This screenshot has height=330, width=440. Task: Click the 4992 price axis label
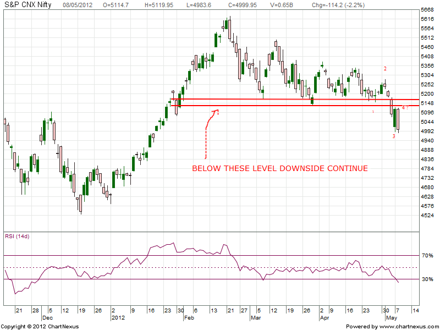(427, 131)
